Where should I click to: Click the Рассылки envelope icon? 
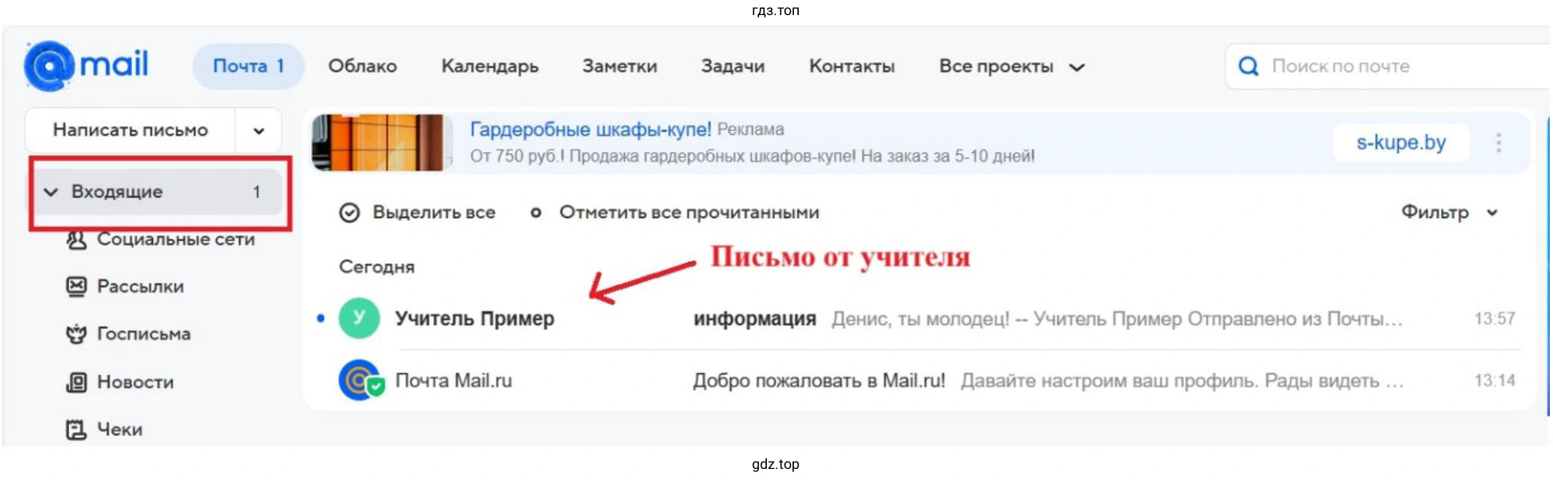[76, 286]
